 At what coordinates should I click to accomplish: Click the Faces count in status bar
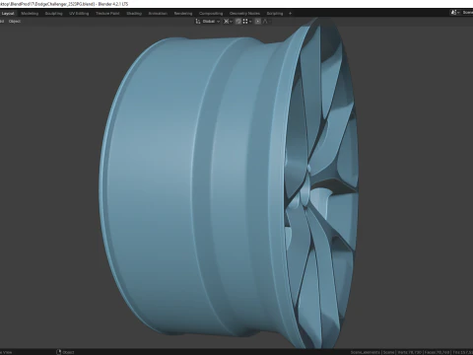click(438, 352)
